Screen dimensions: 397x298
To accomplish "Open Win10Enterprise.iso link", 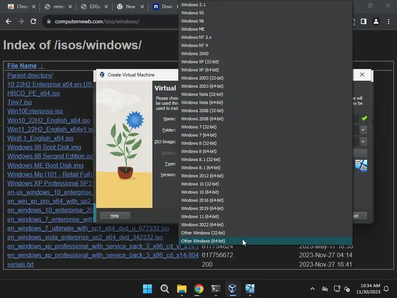I will coord(35,111).
